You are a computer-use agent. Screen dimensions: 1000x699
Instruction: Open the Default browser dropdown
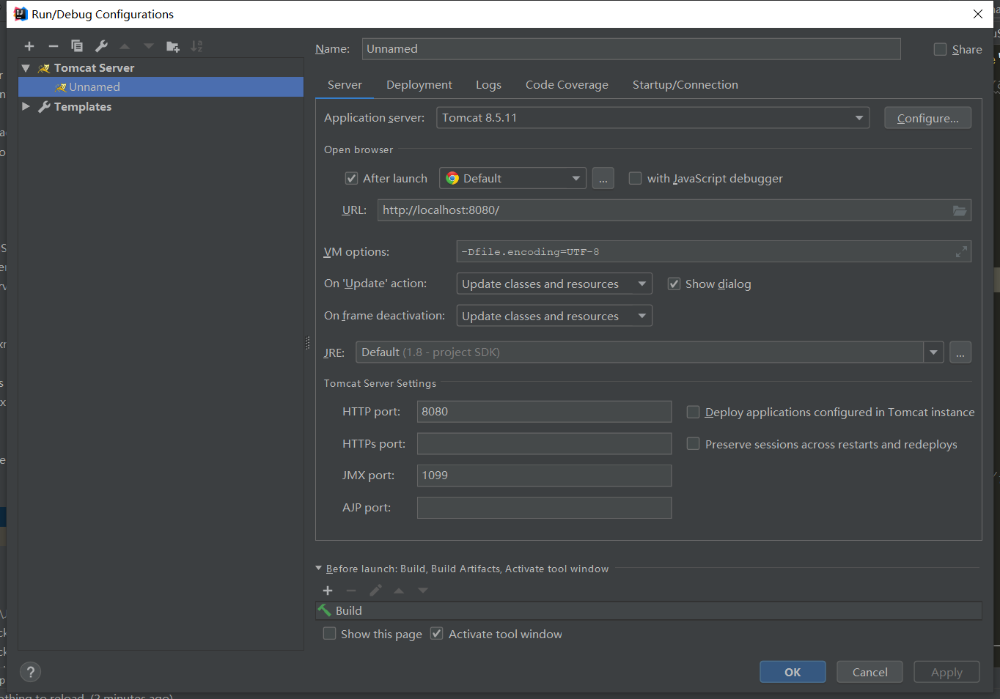[x=512, y=178]
